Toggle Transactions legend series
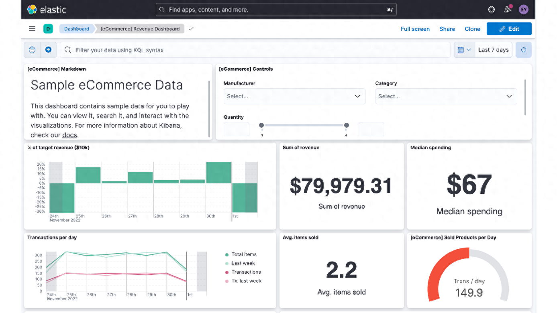 [246, 272]
